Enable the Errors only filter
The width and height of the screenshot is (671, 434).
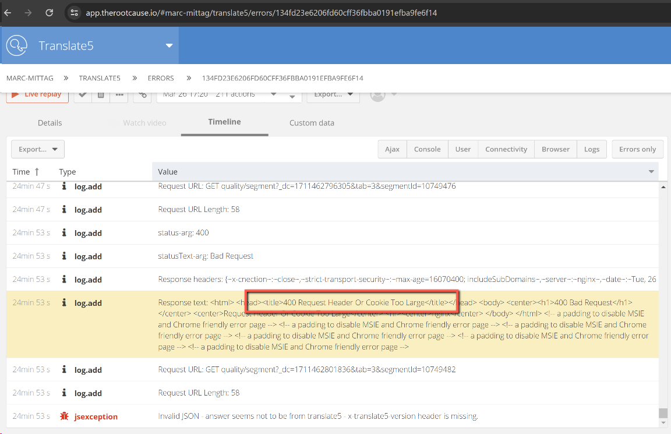tap(637, 149)
